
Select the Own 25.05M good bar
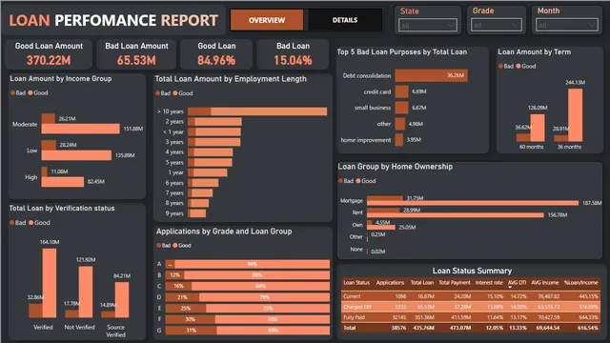(x=381, y=227)
